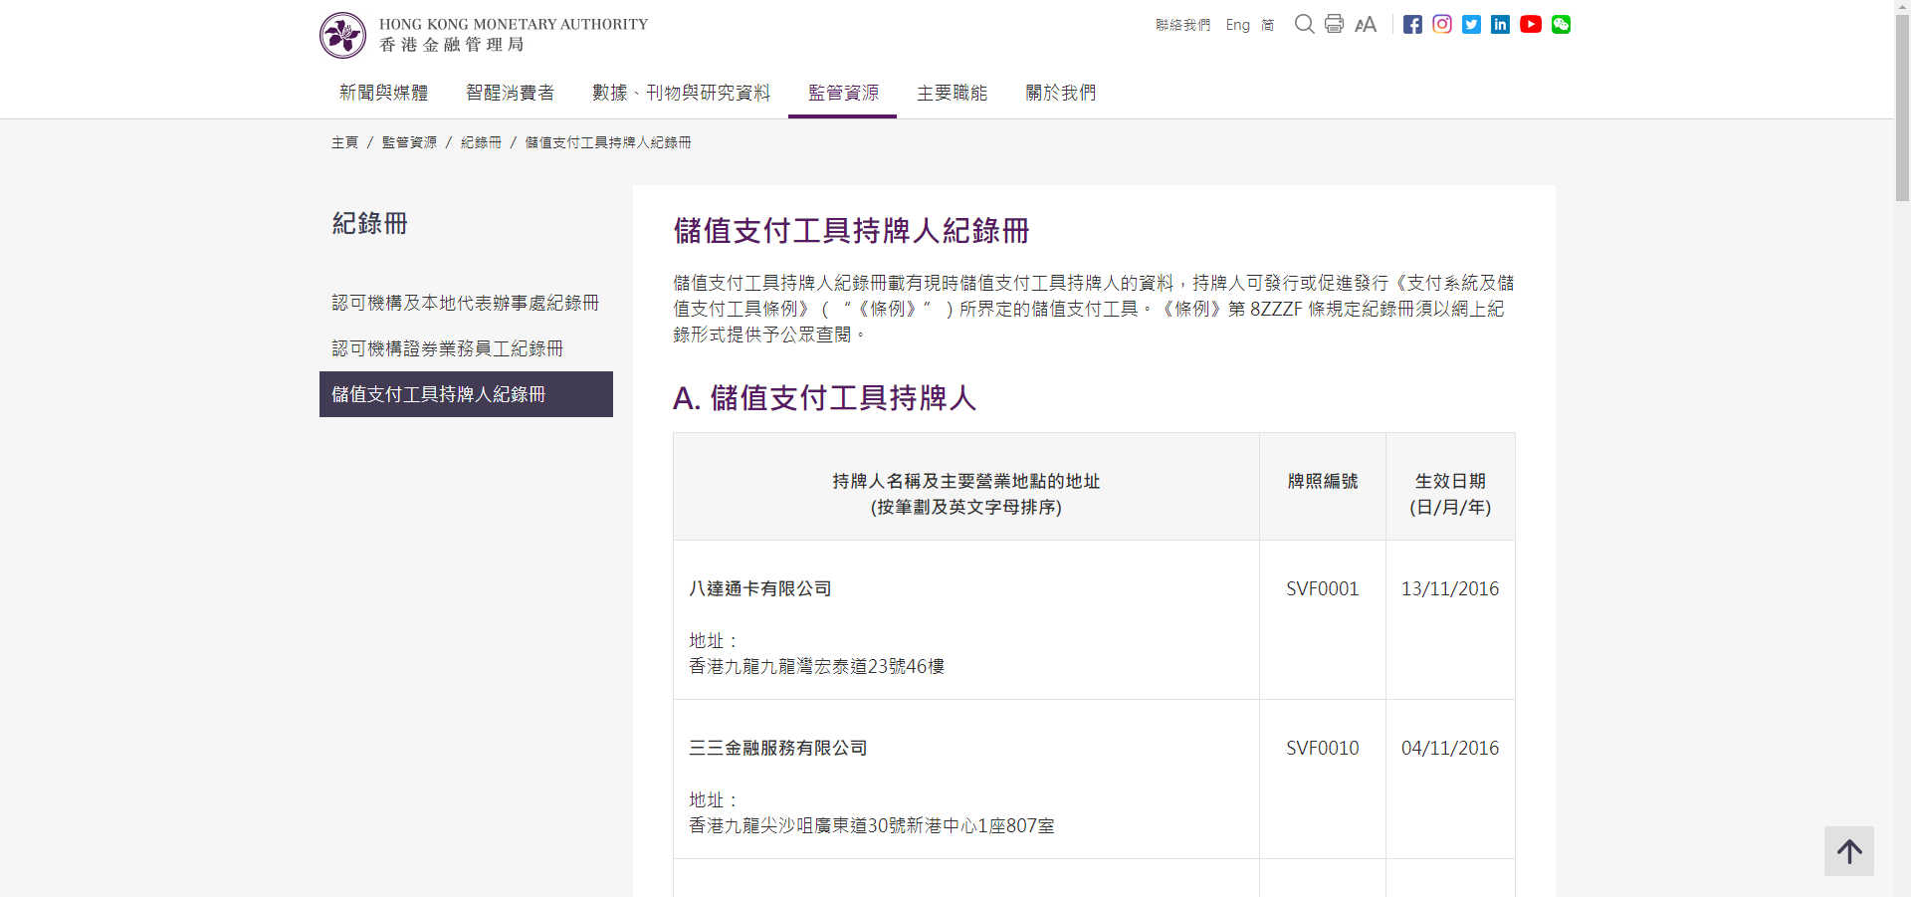Image resolution: width=1911 pixels, height=897 pixels.
Task: Open the Twitter icon link
Action: pos(1471,24)
